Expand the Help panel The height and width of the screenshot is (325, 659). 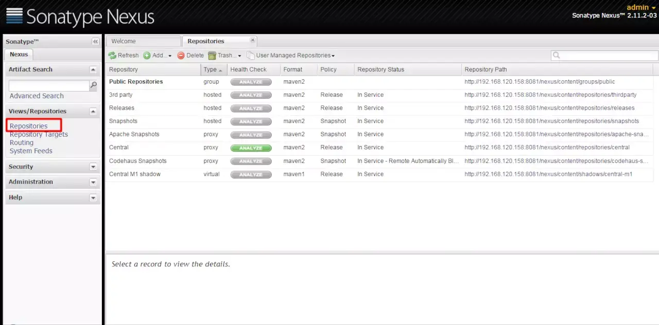click(x=93, y=197)
